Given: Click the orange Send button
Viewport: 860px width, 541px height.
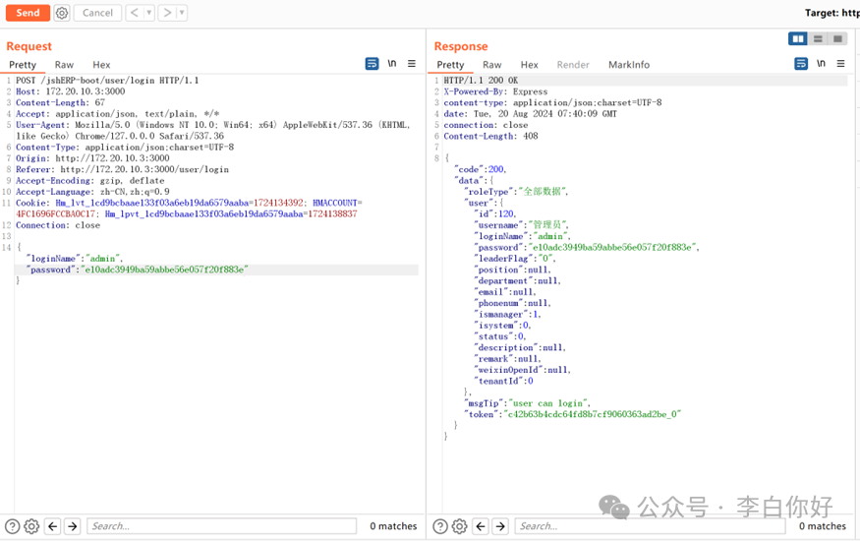Looking at the screenshot, I should 28,13.
